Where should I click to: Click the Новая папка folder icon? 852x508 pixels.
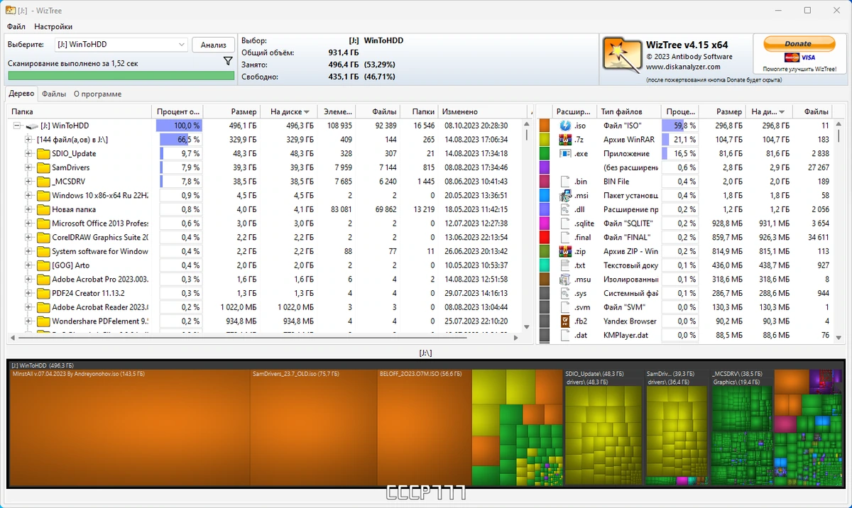43,209
